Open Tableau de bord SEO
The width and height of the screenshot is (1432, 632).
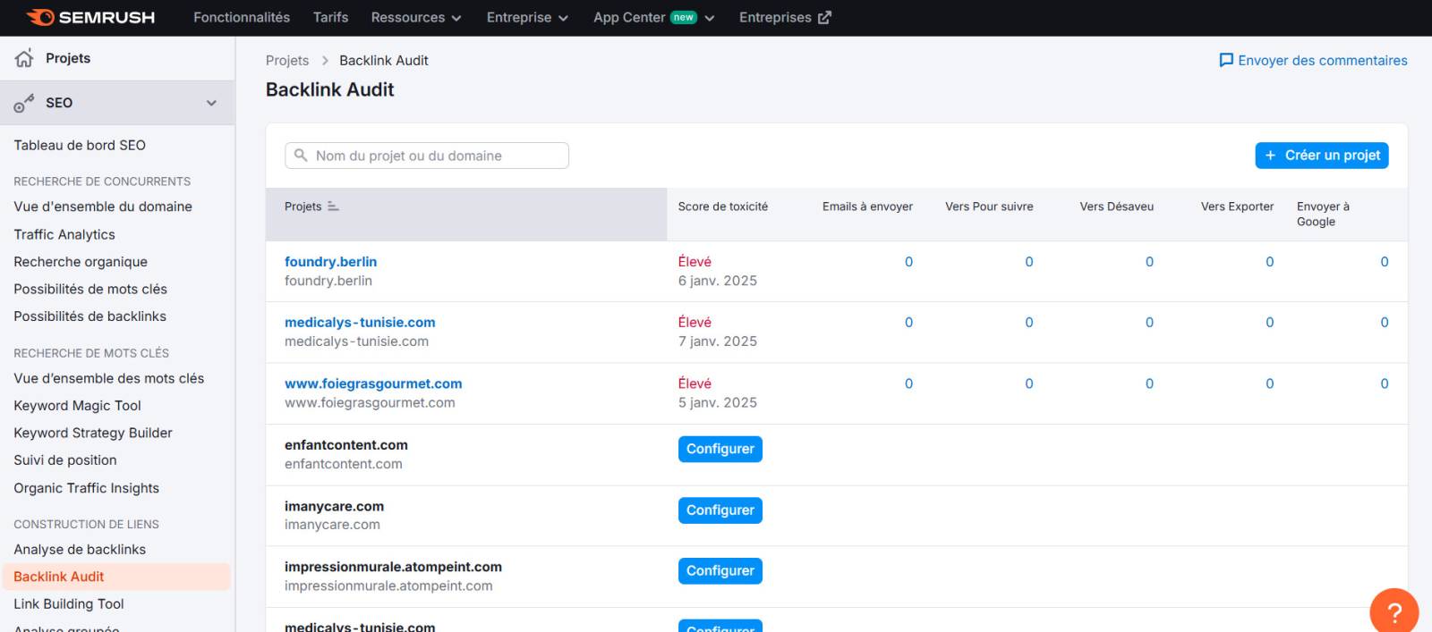point(80,145)
